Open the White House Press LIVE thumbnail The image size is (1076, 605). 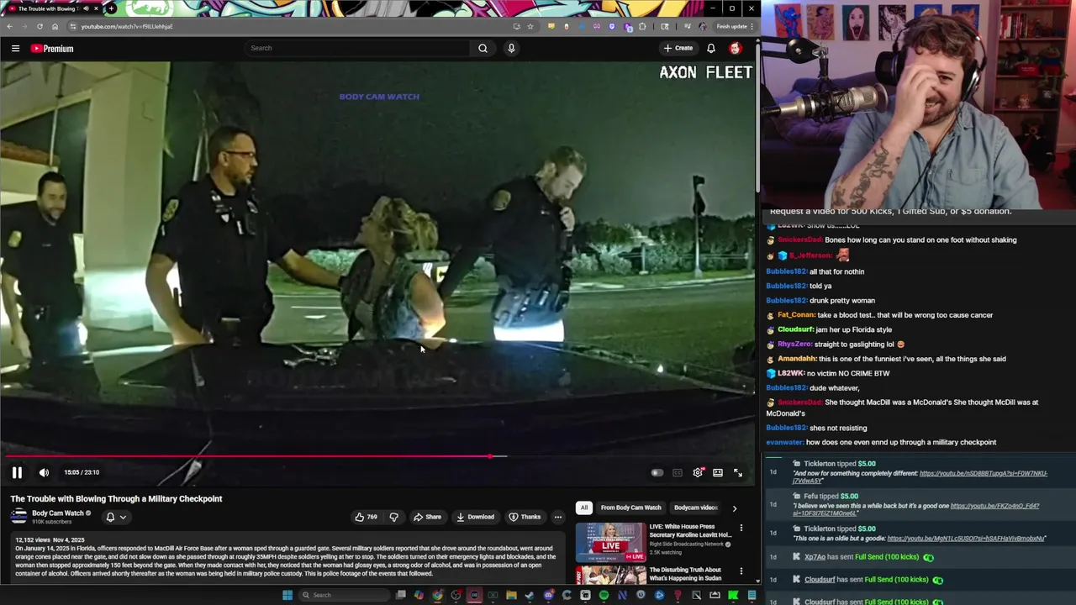pos(610,541)
